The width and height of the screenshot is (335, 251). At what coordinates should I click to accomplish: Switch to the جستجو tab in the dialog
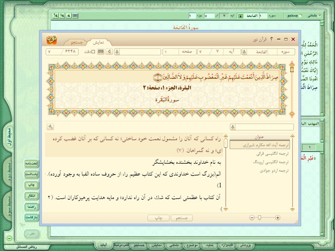75,43
